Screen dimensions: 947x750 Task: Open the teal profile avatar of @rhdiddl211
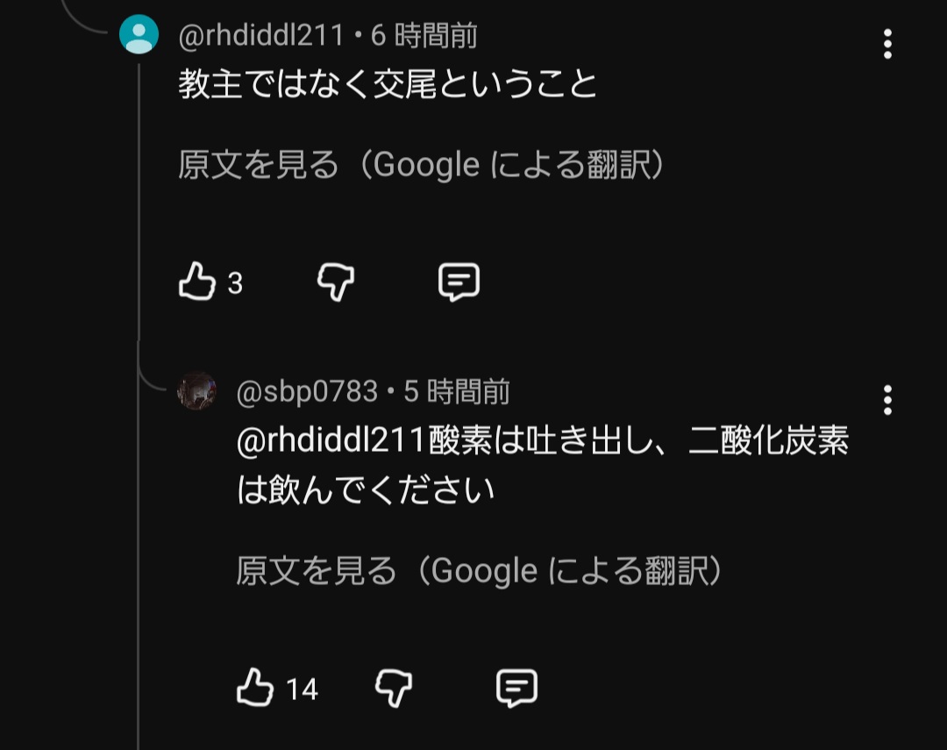click(139, 35)
